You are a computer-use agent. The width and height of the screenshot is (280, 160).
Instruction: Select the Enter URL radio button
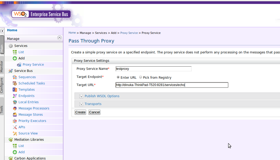coord(118,77)
